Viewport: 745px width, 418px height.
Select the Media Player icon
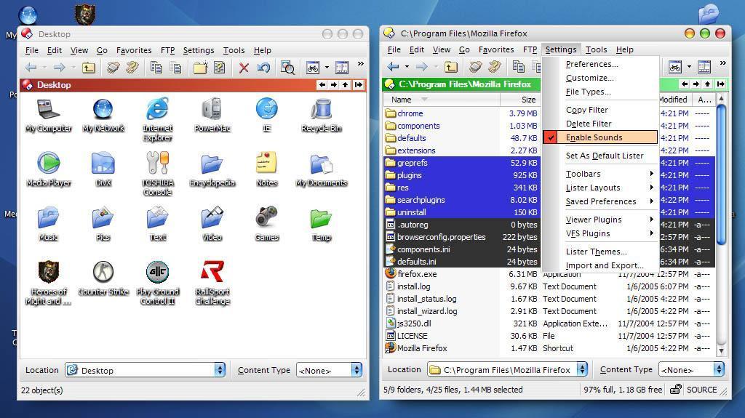click(49, 169)
